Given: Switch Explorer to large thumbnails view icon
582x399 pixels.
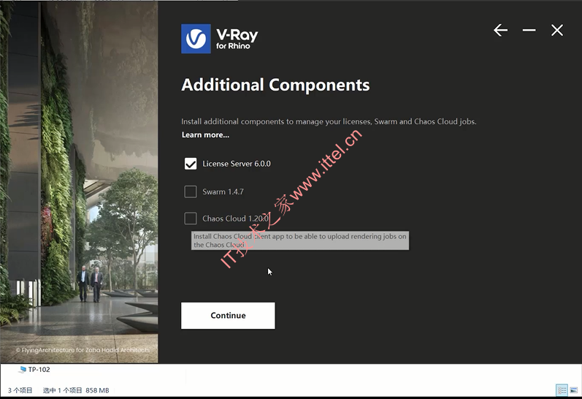Looking at the screenshot, I should [x=574, y=390].
